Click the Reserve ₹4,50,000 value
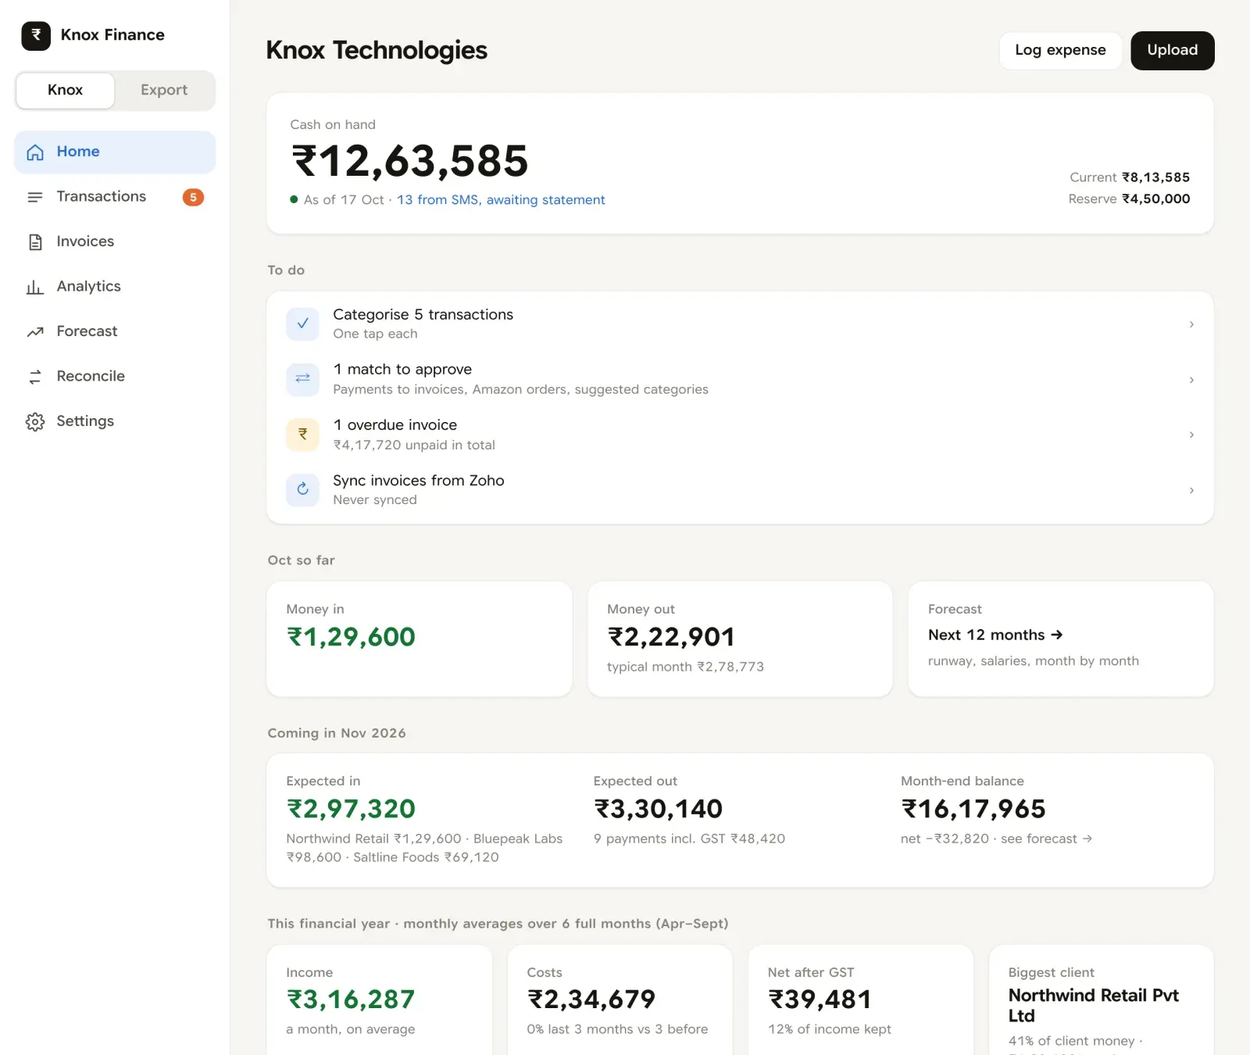 [x=1156, y=198]
